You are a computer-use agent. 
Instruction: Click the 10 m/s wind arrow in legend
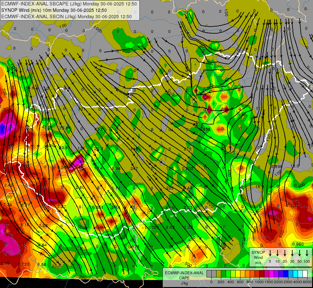[277, 253]
